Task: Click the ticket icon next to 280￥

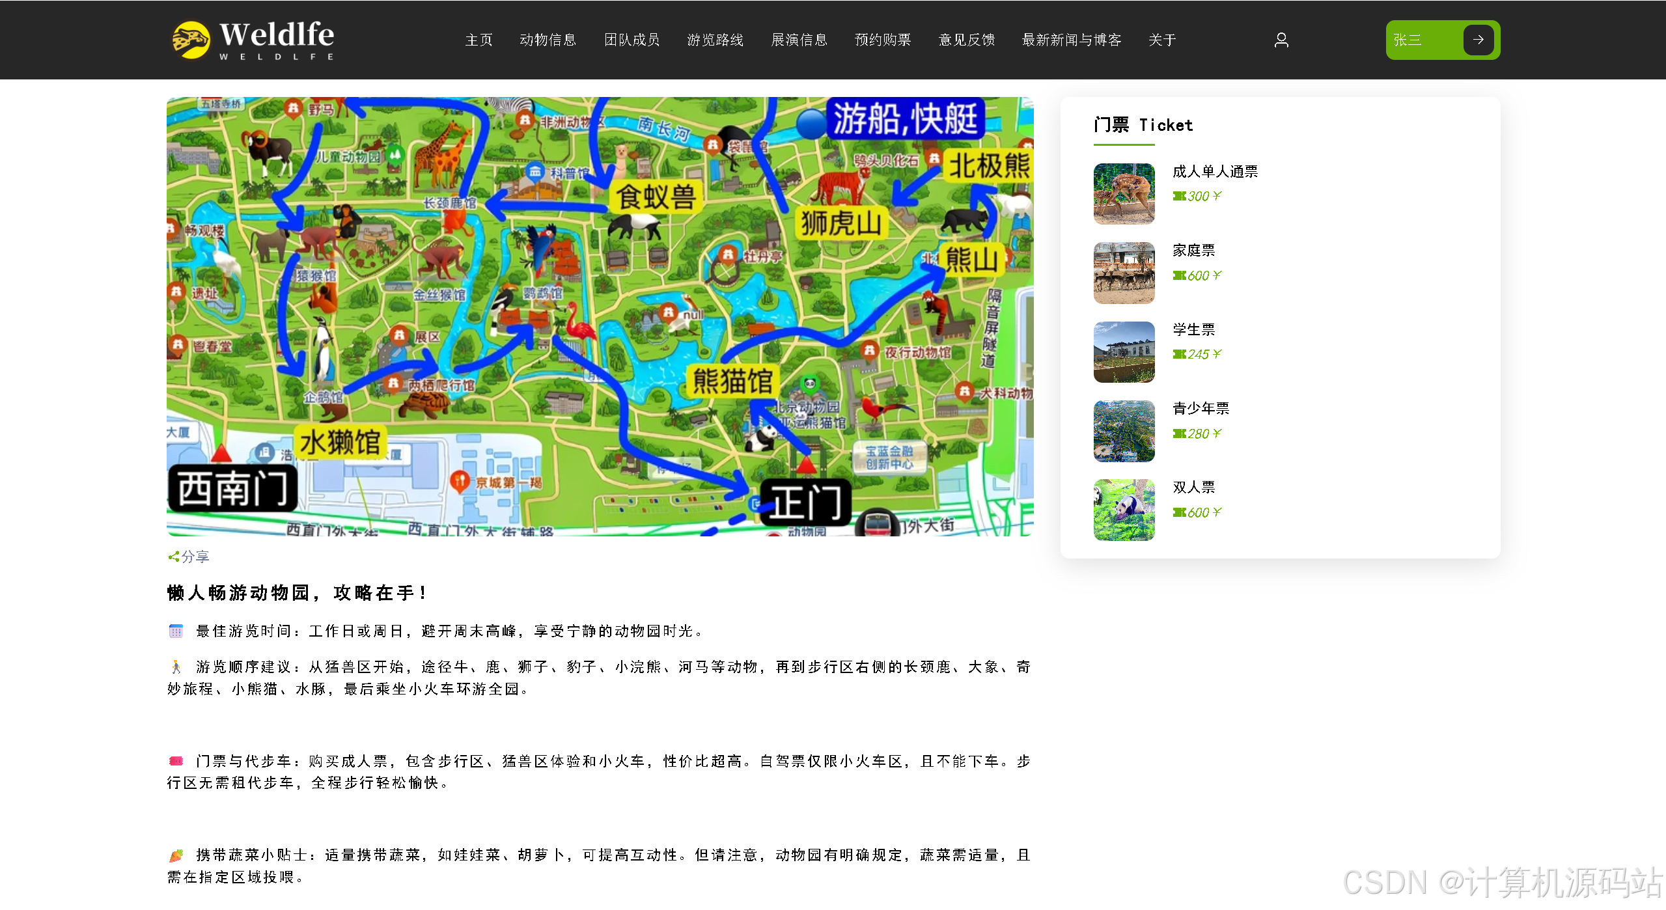Action: coord(1179,434)
